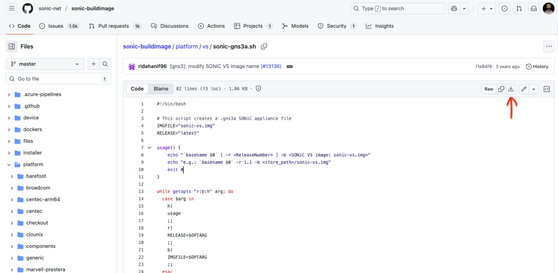The height and width of the screenshot is (273, 558).
Task: Open symbols panel icon
Action: [547, 89]
